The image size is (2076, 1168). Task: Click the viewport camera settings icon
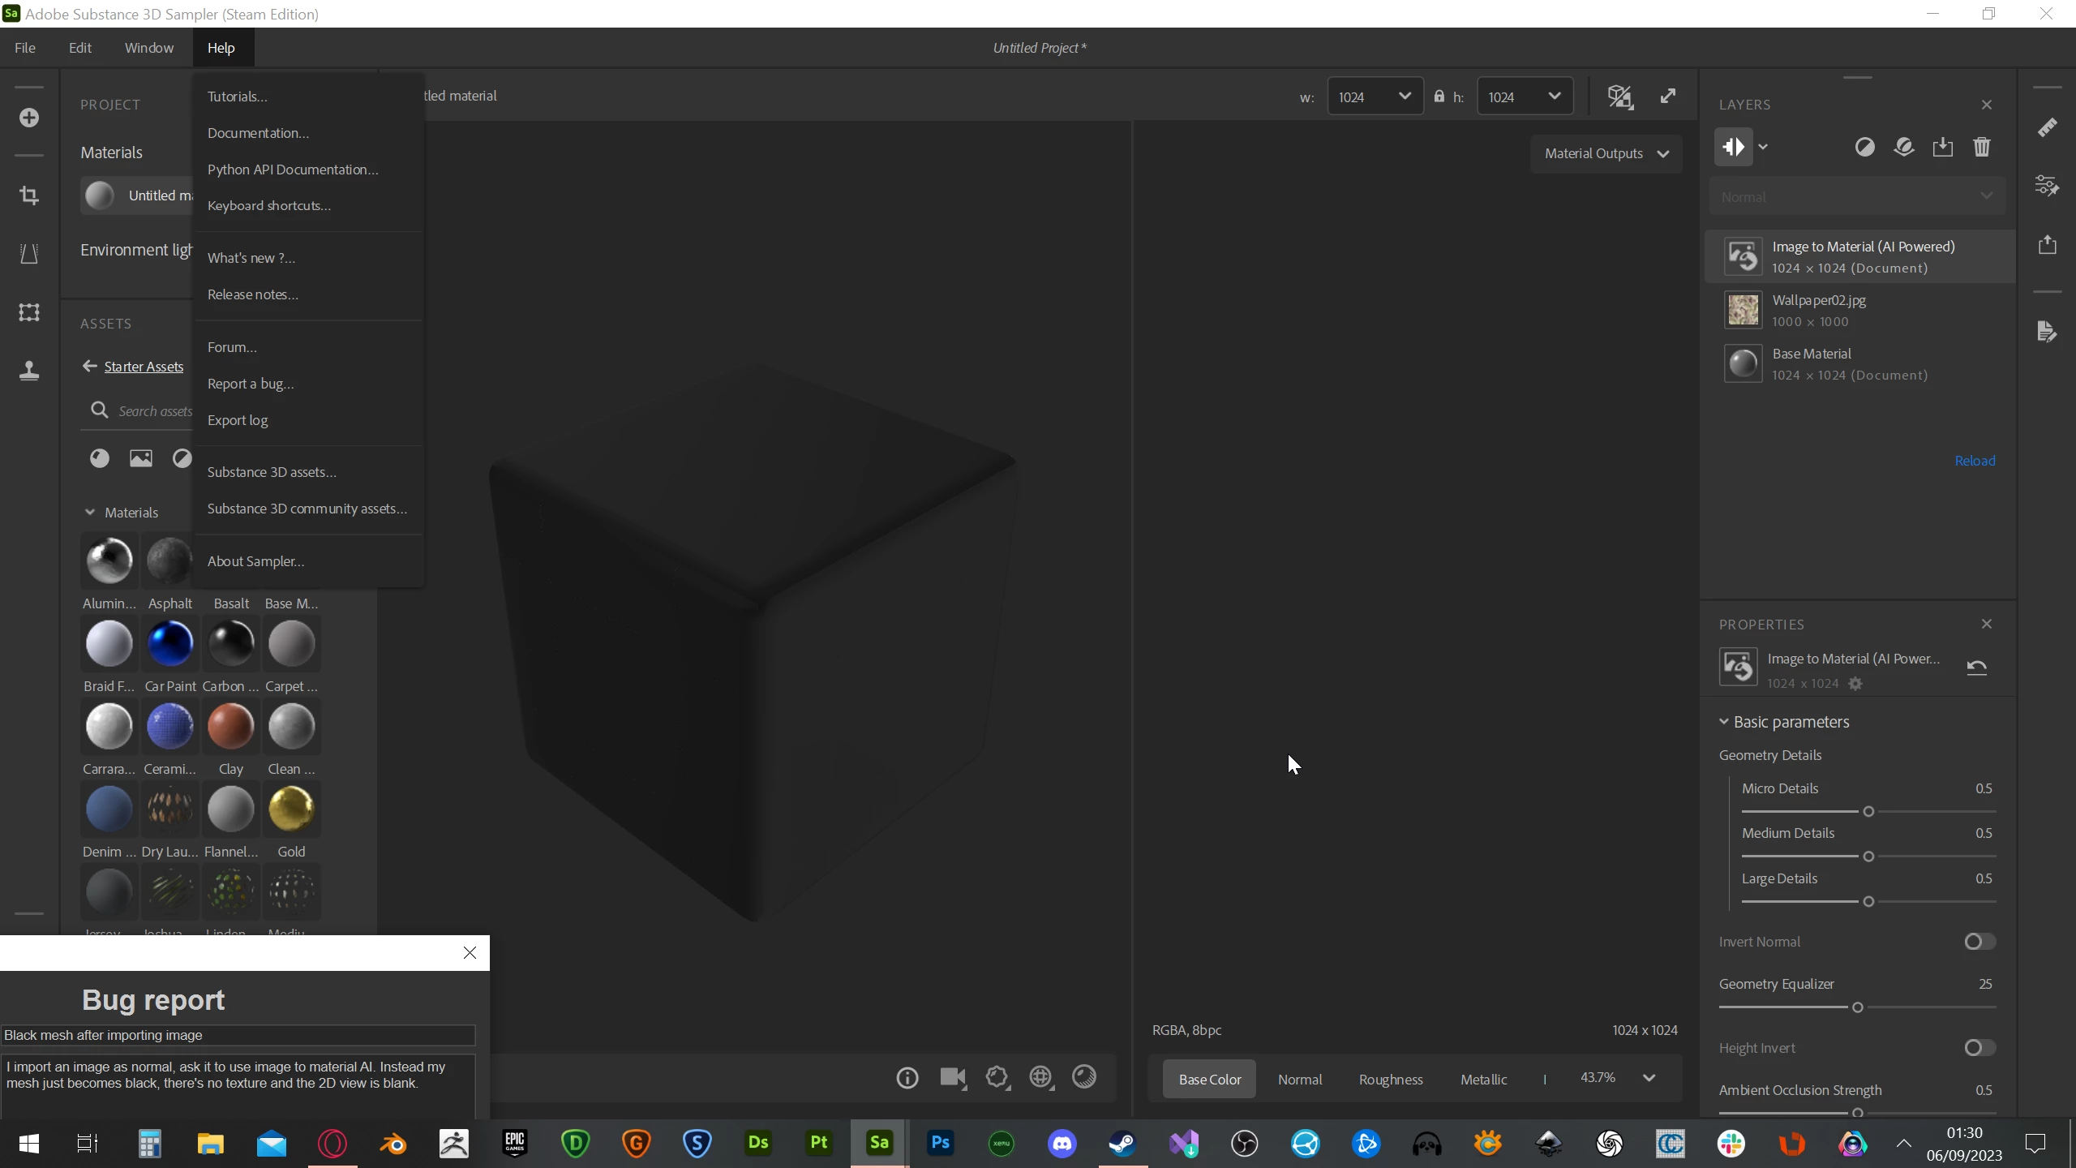(952, 1077)
